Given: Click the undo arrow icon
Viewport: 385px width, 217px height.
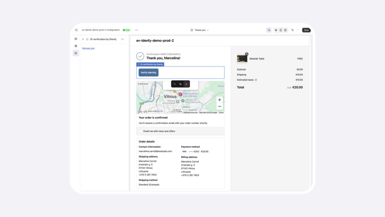Looking at the screenshot, I should coord(293,30).
